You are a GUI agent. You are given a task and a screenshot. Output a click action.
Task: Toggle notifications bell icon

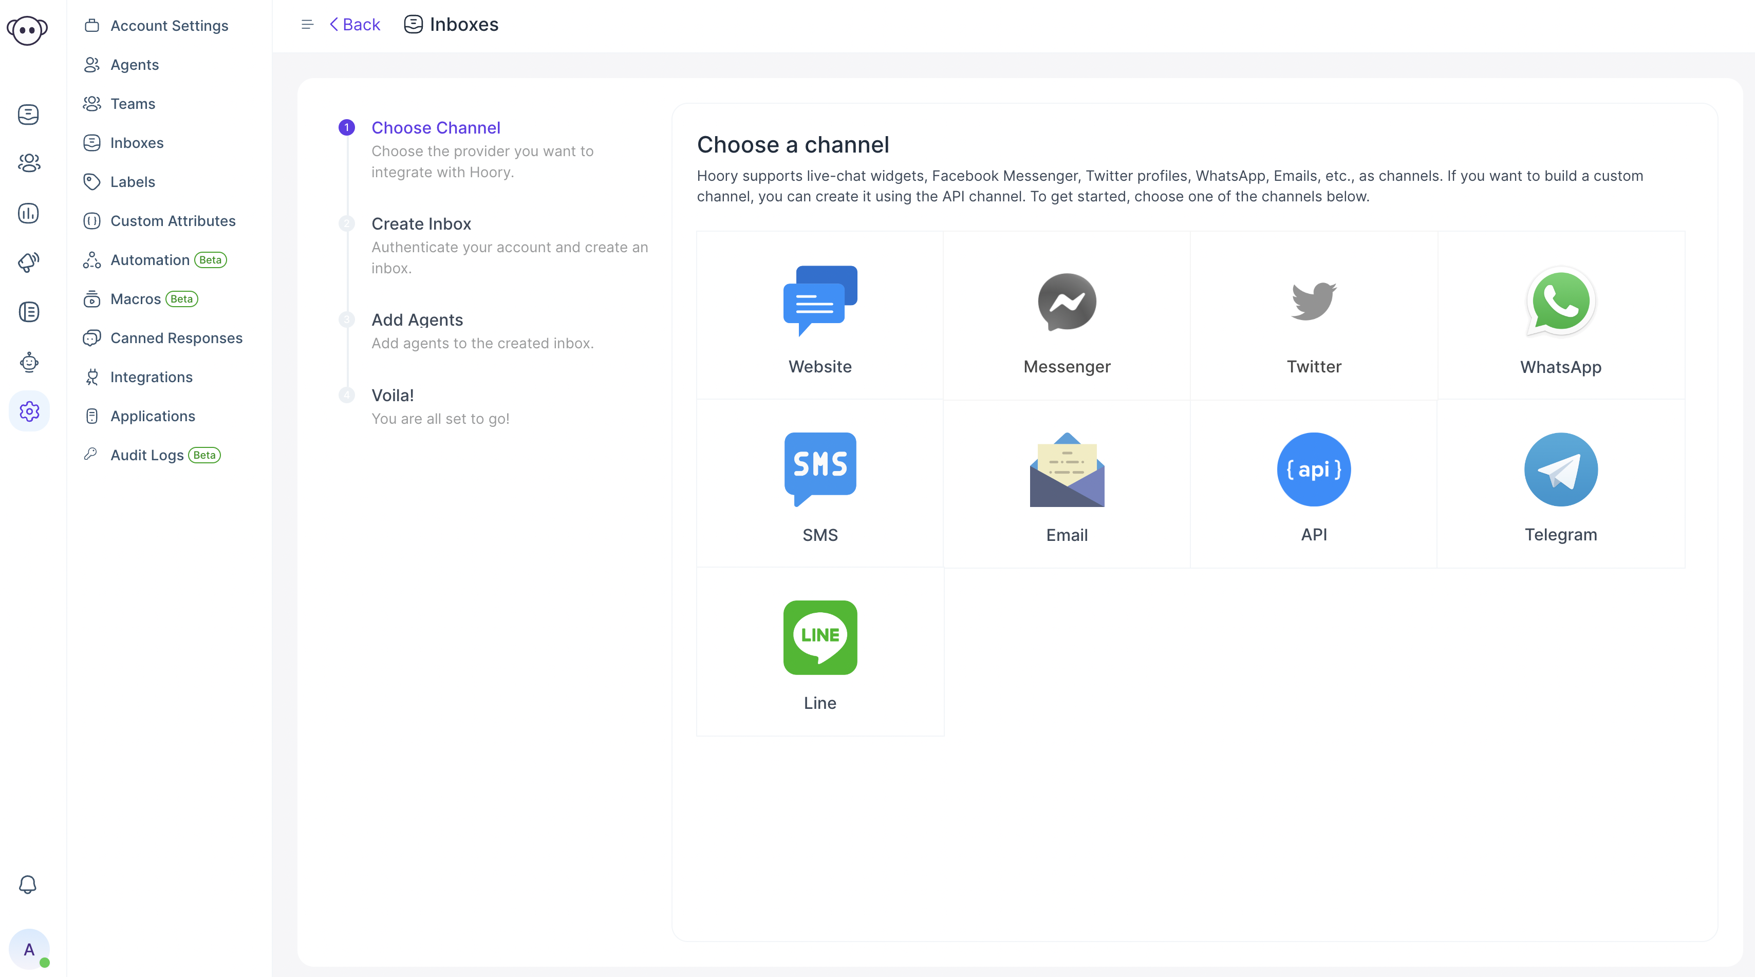coord(28,885)
